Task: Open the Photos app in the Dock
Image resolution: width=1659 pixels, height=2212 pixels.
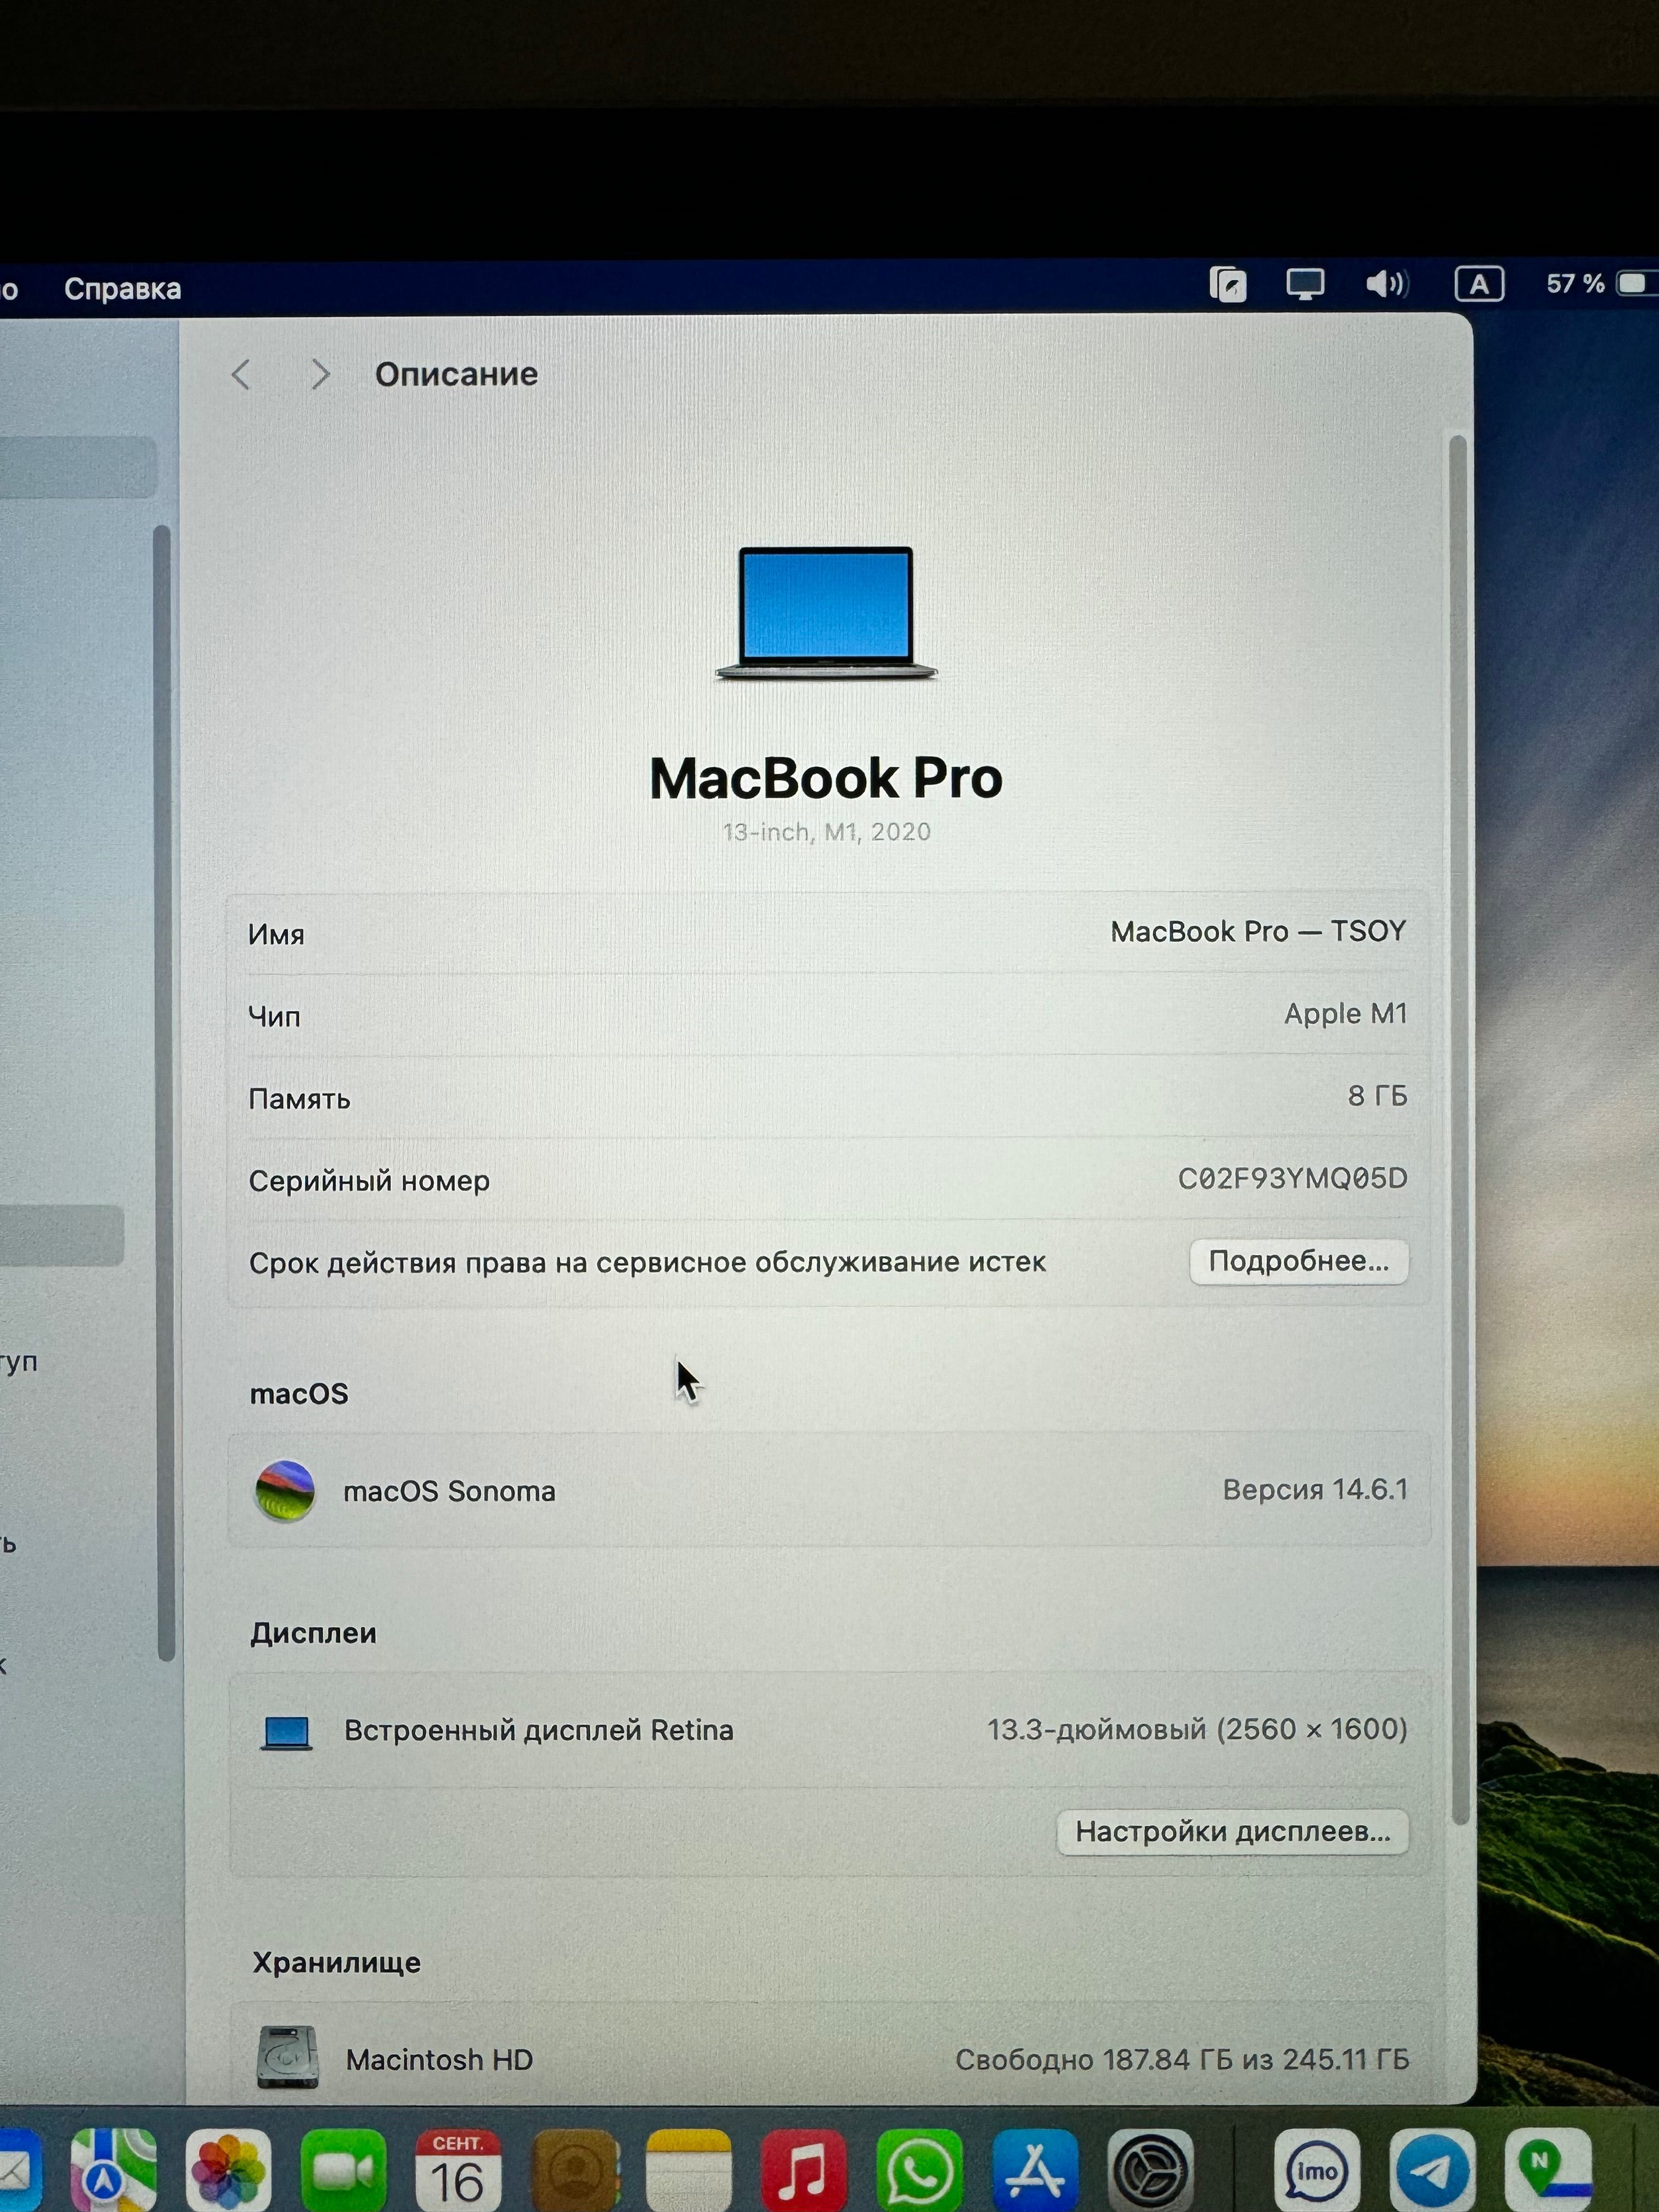Action: pos(229,2170)
